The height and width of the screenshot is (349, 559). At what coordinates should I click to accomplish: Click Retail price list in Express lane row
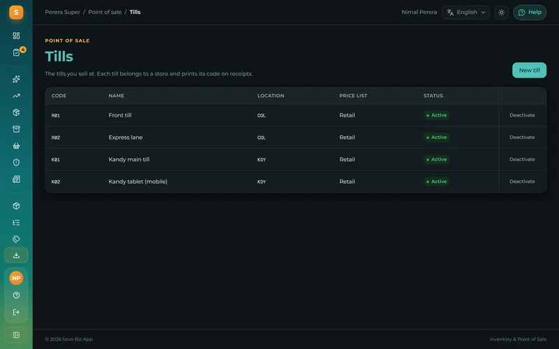pos(347,137)
